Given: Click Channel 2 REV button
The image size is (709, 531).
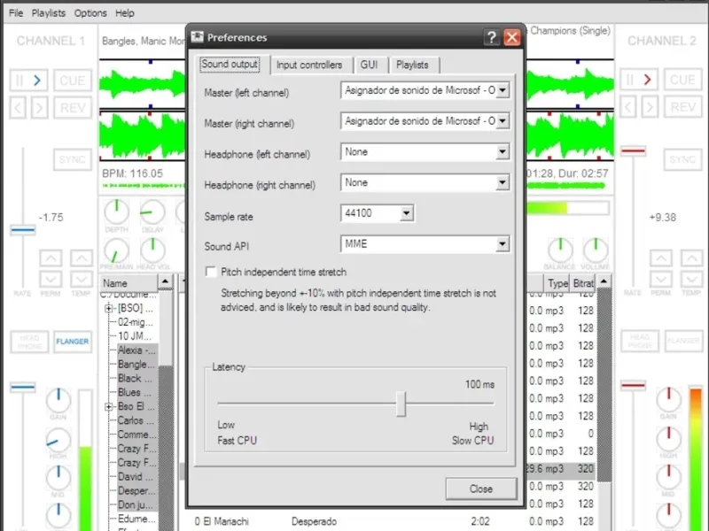Looking at the screenshot, I should [682, 107].
